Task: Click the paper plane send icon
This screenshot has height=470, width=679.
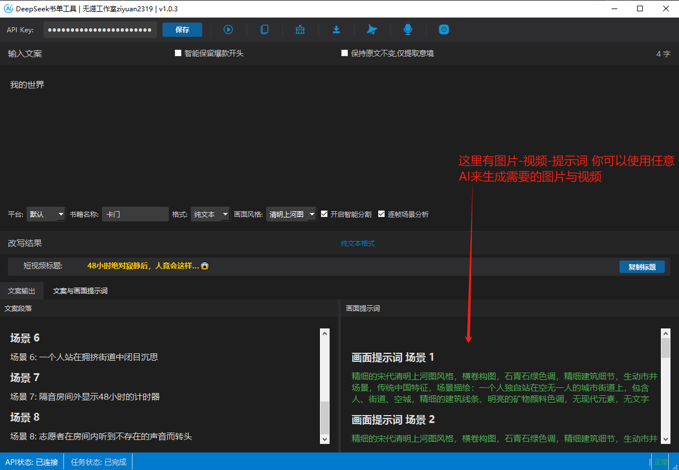Action: 371,29
